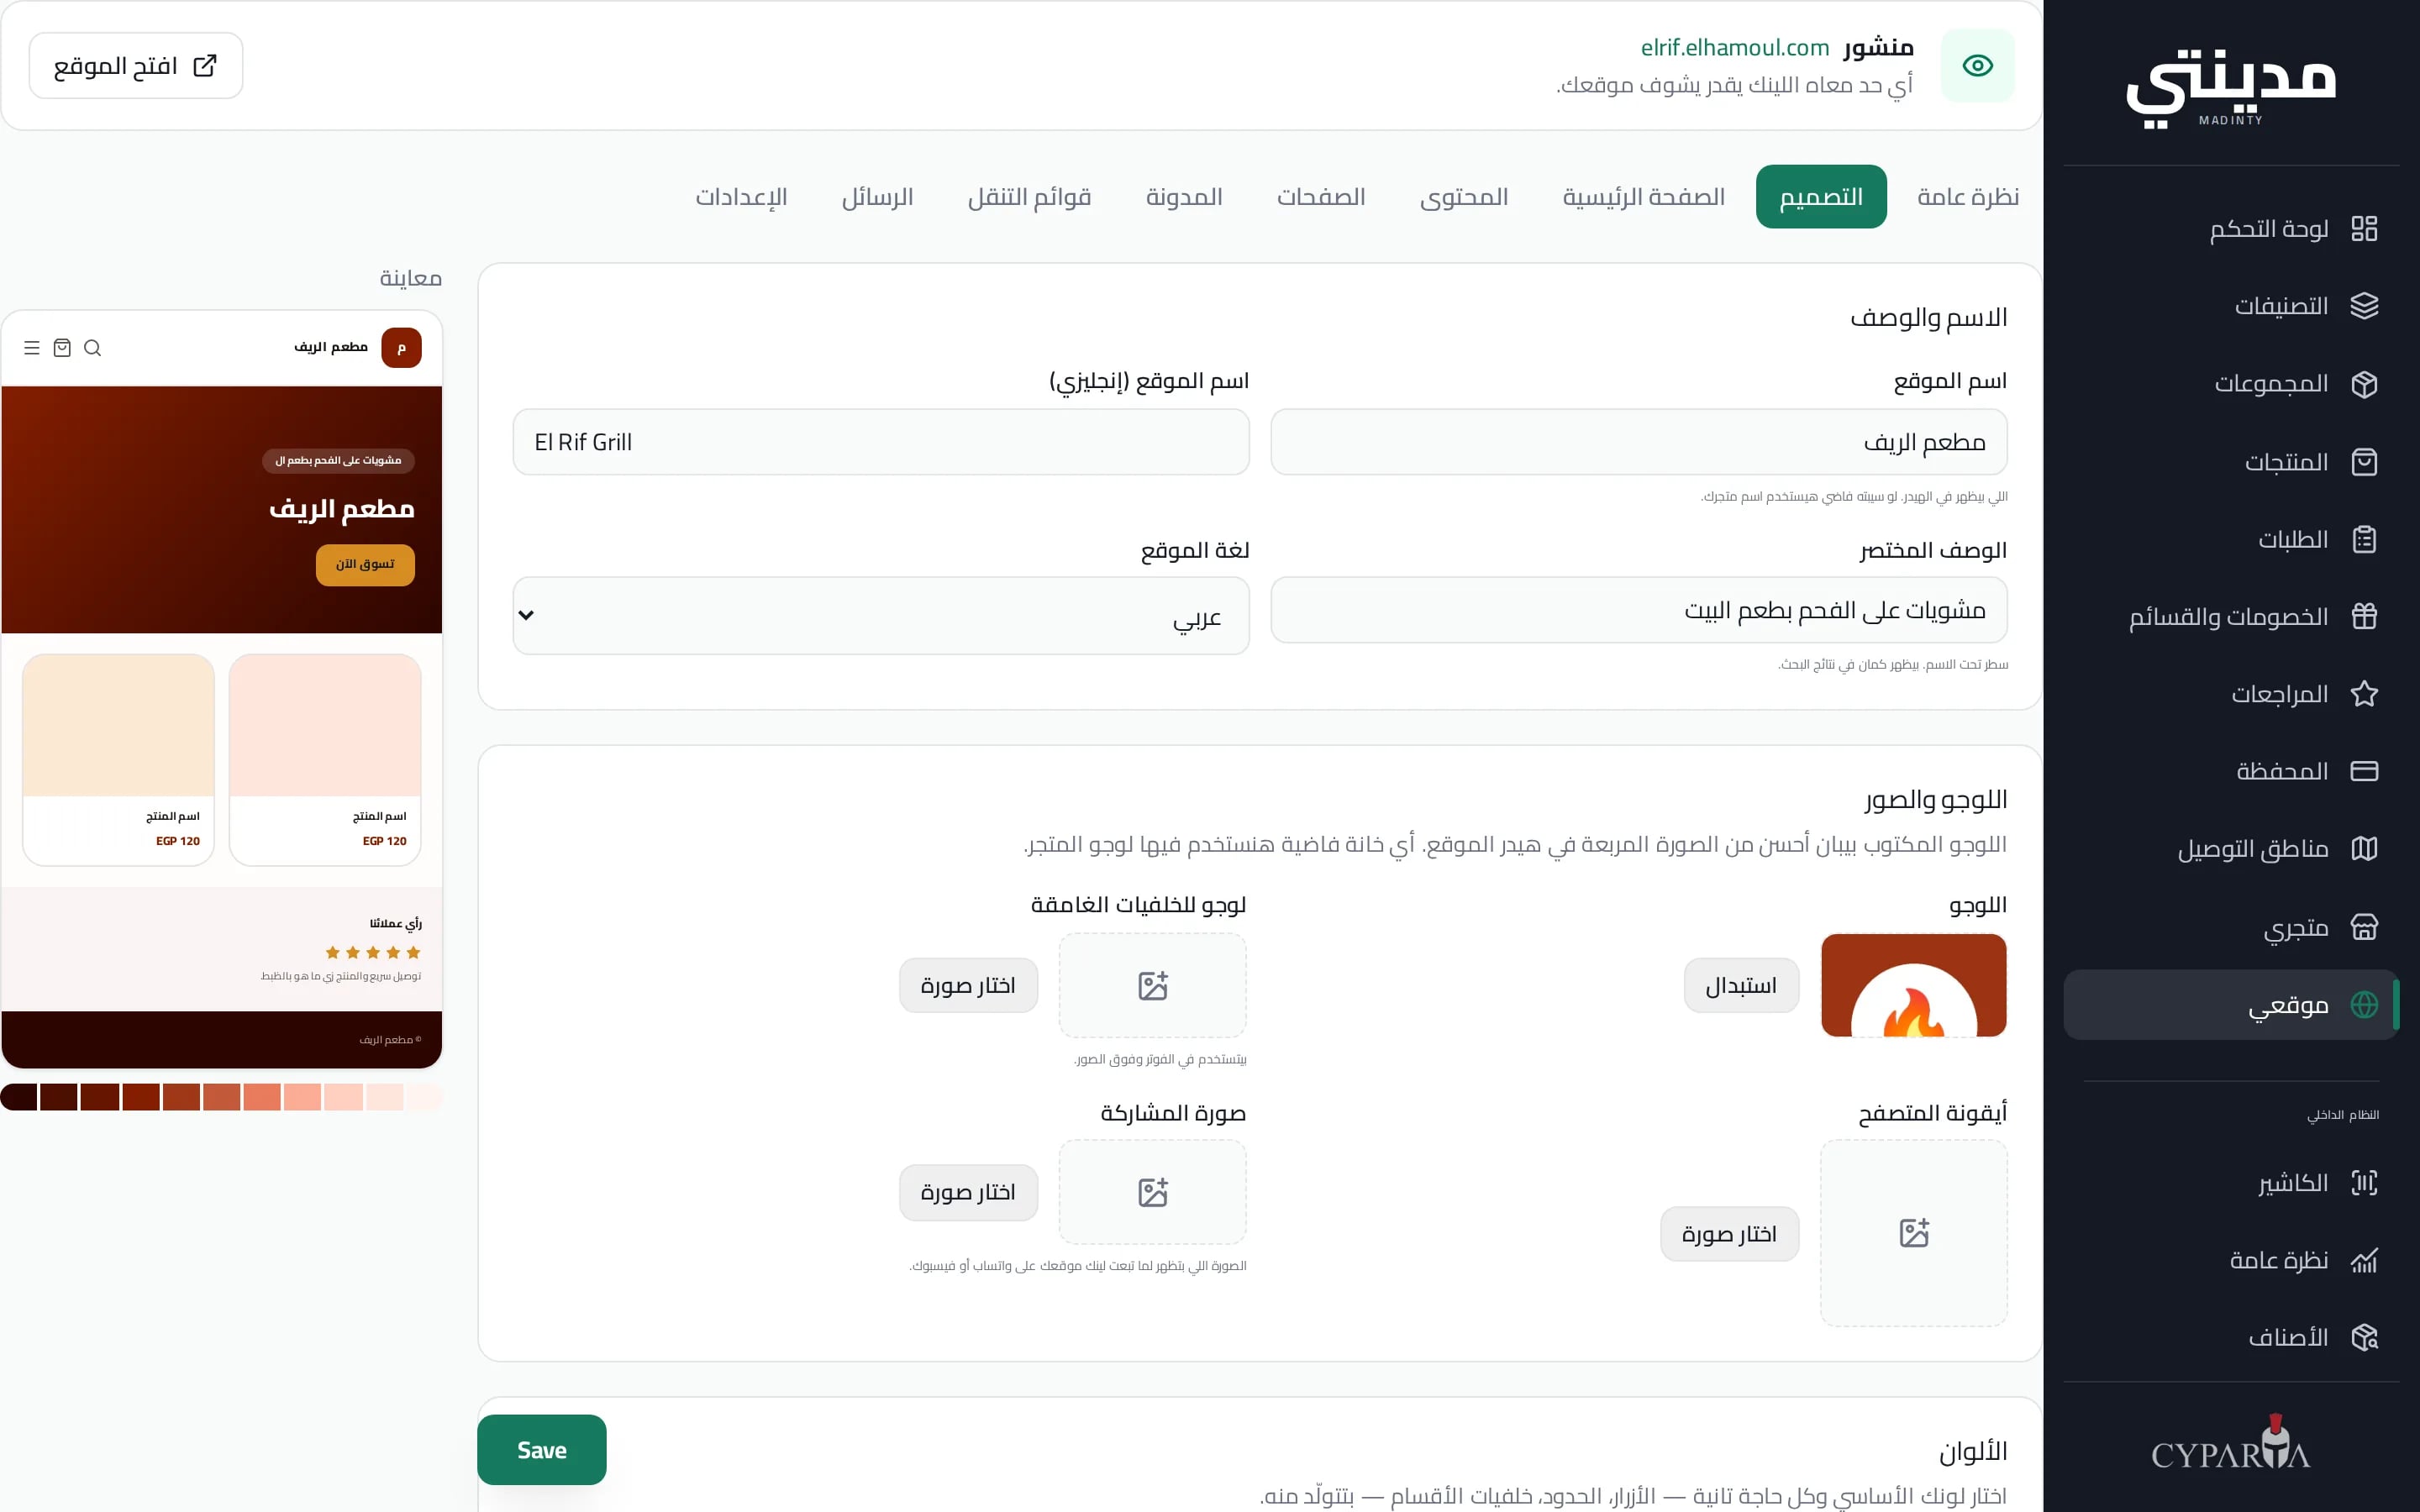Click اختار صورة for dark background logo
Image resolution: width=2420 pixels, height=1512 pixels.
pos(968,986)
